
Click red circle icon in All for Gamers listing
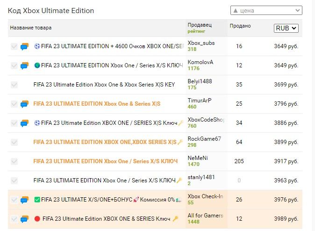(37, 219)
